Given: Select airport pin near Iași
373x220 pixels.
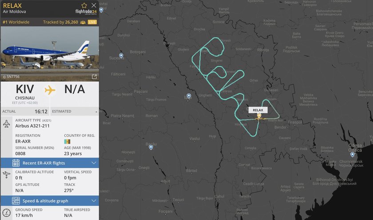Looking at the screenshot, I should click(x=189, y=96).
